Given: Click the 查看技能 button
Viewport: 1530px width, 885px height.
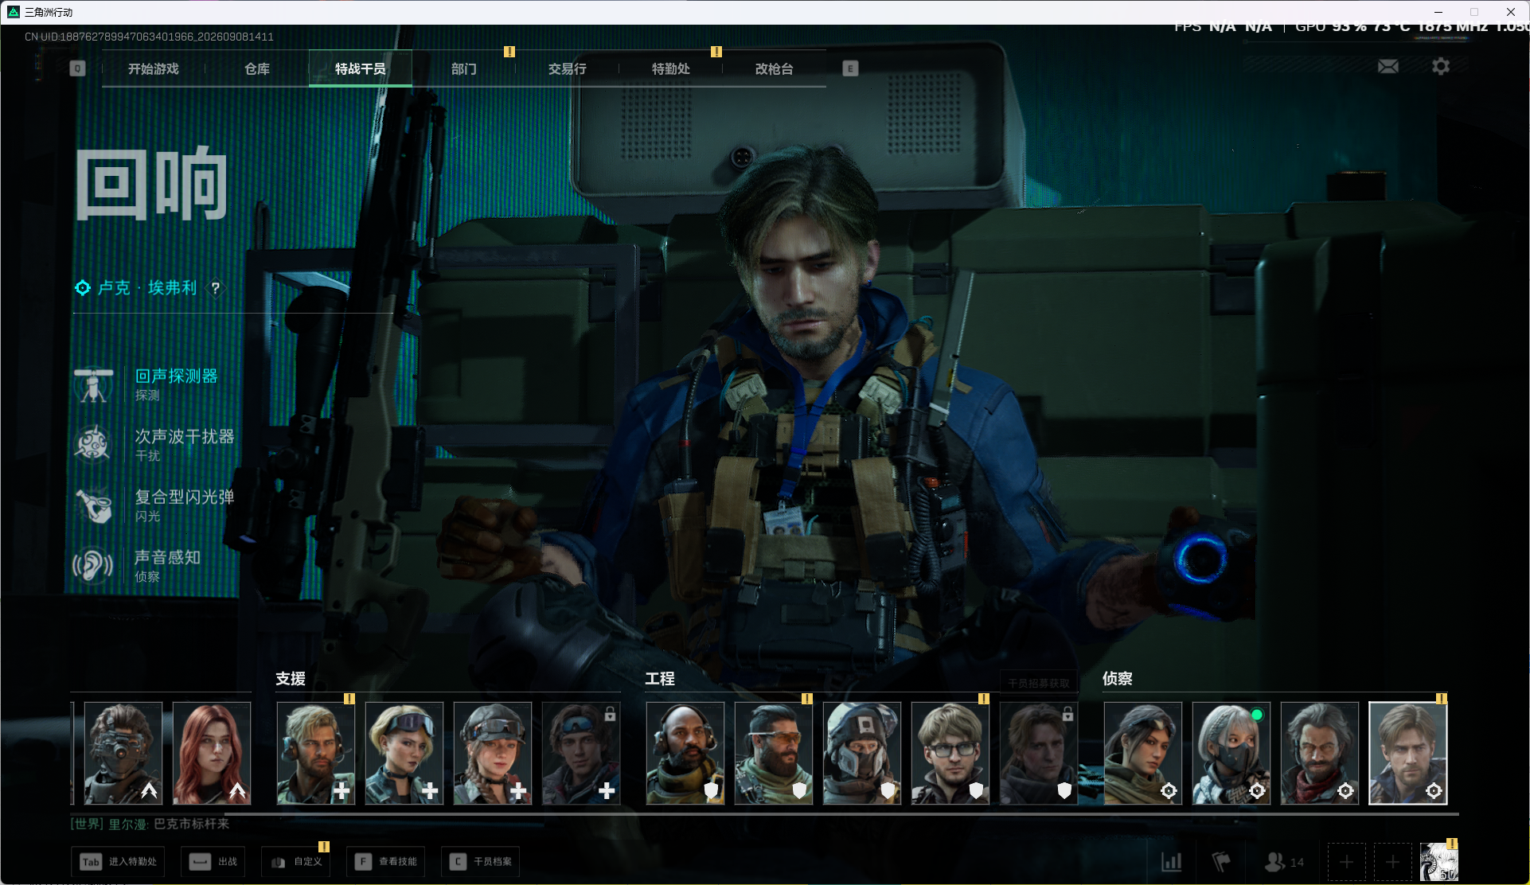Looking at the screenshot, I should [385, 862].
